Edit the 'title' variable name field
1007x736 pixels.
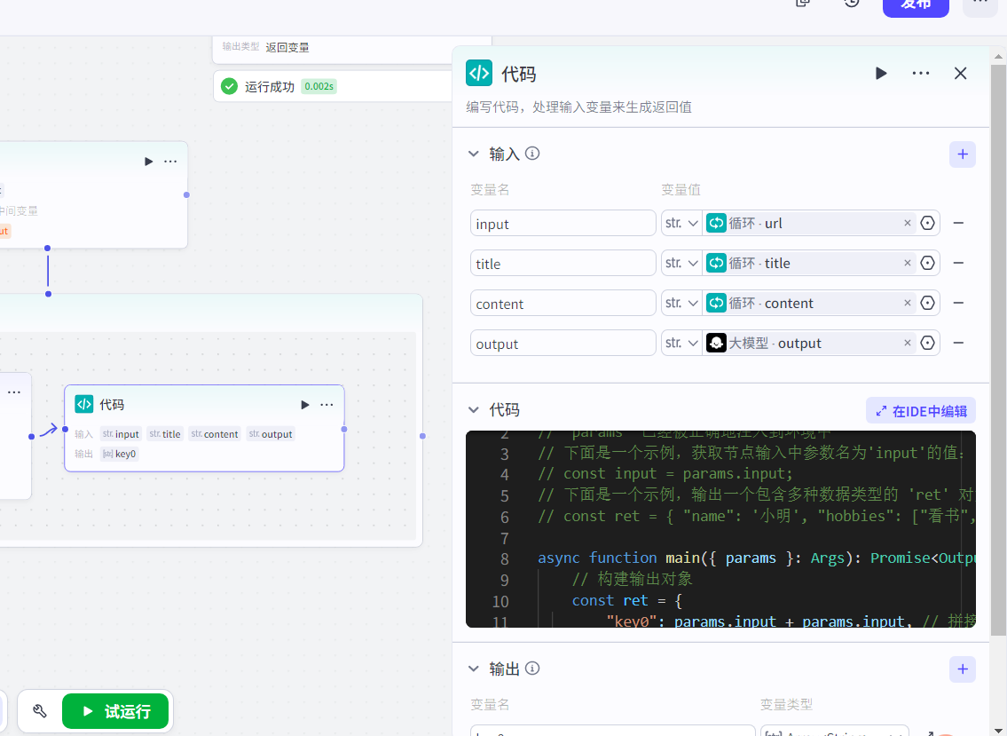[x=563, y=263]
